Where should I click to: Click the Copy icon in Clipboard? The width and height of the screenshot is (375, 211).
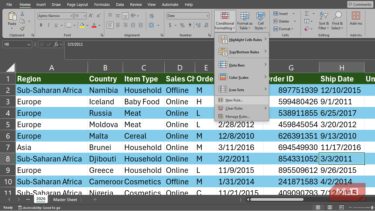coord(22,21)
